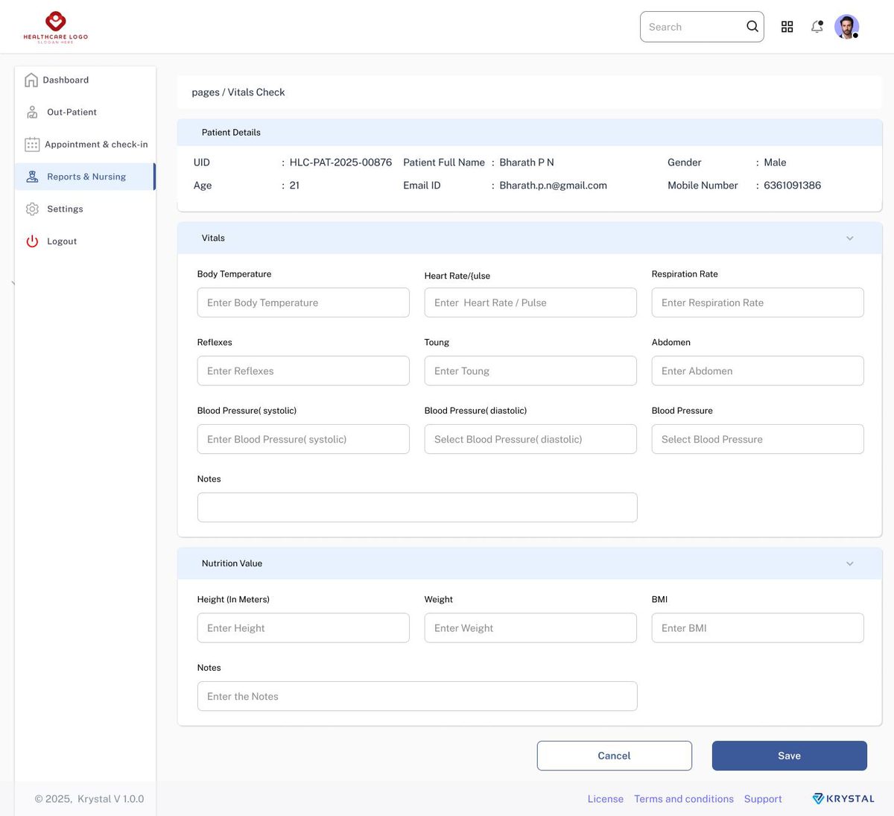Open the notifications bell
The width and height of the screenshot is (894, 816).
[817, 27]
